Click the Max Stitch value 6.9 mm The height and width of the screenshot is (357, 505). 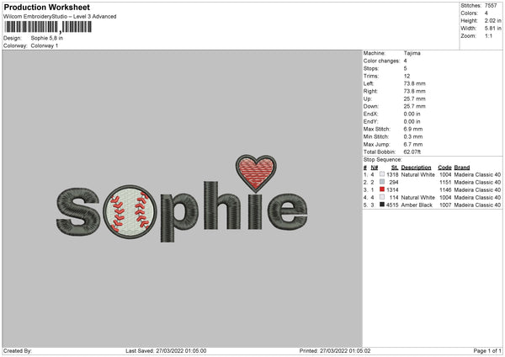[413, 129]
